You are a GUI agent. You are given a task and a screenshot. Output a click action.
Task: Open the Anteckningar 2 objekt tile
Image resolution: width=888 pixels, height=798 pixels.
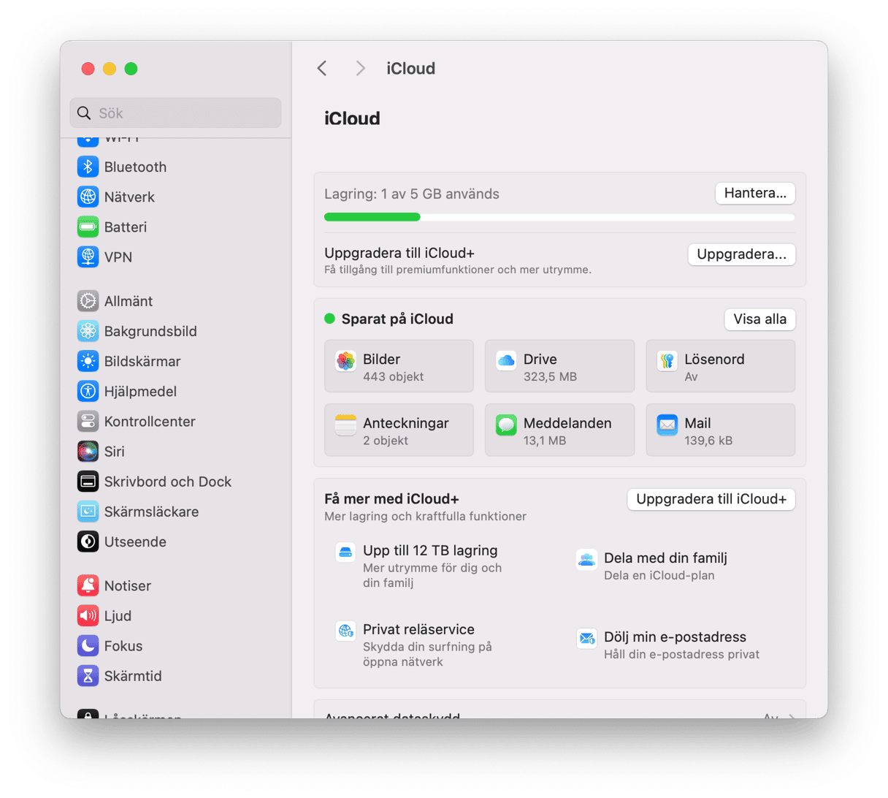coord(399,430)
